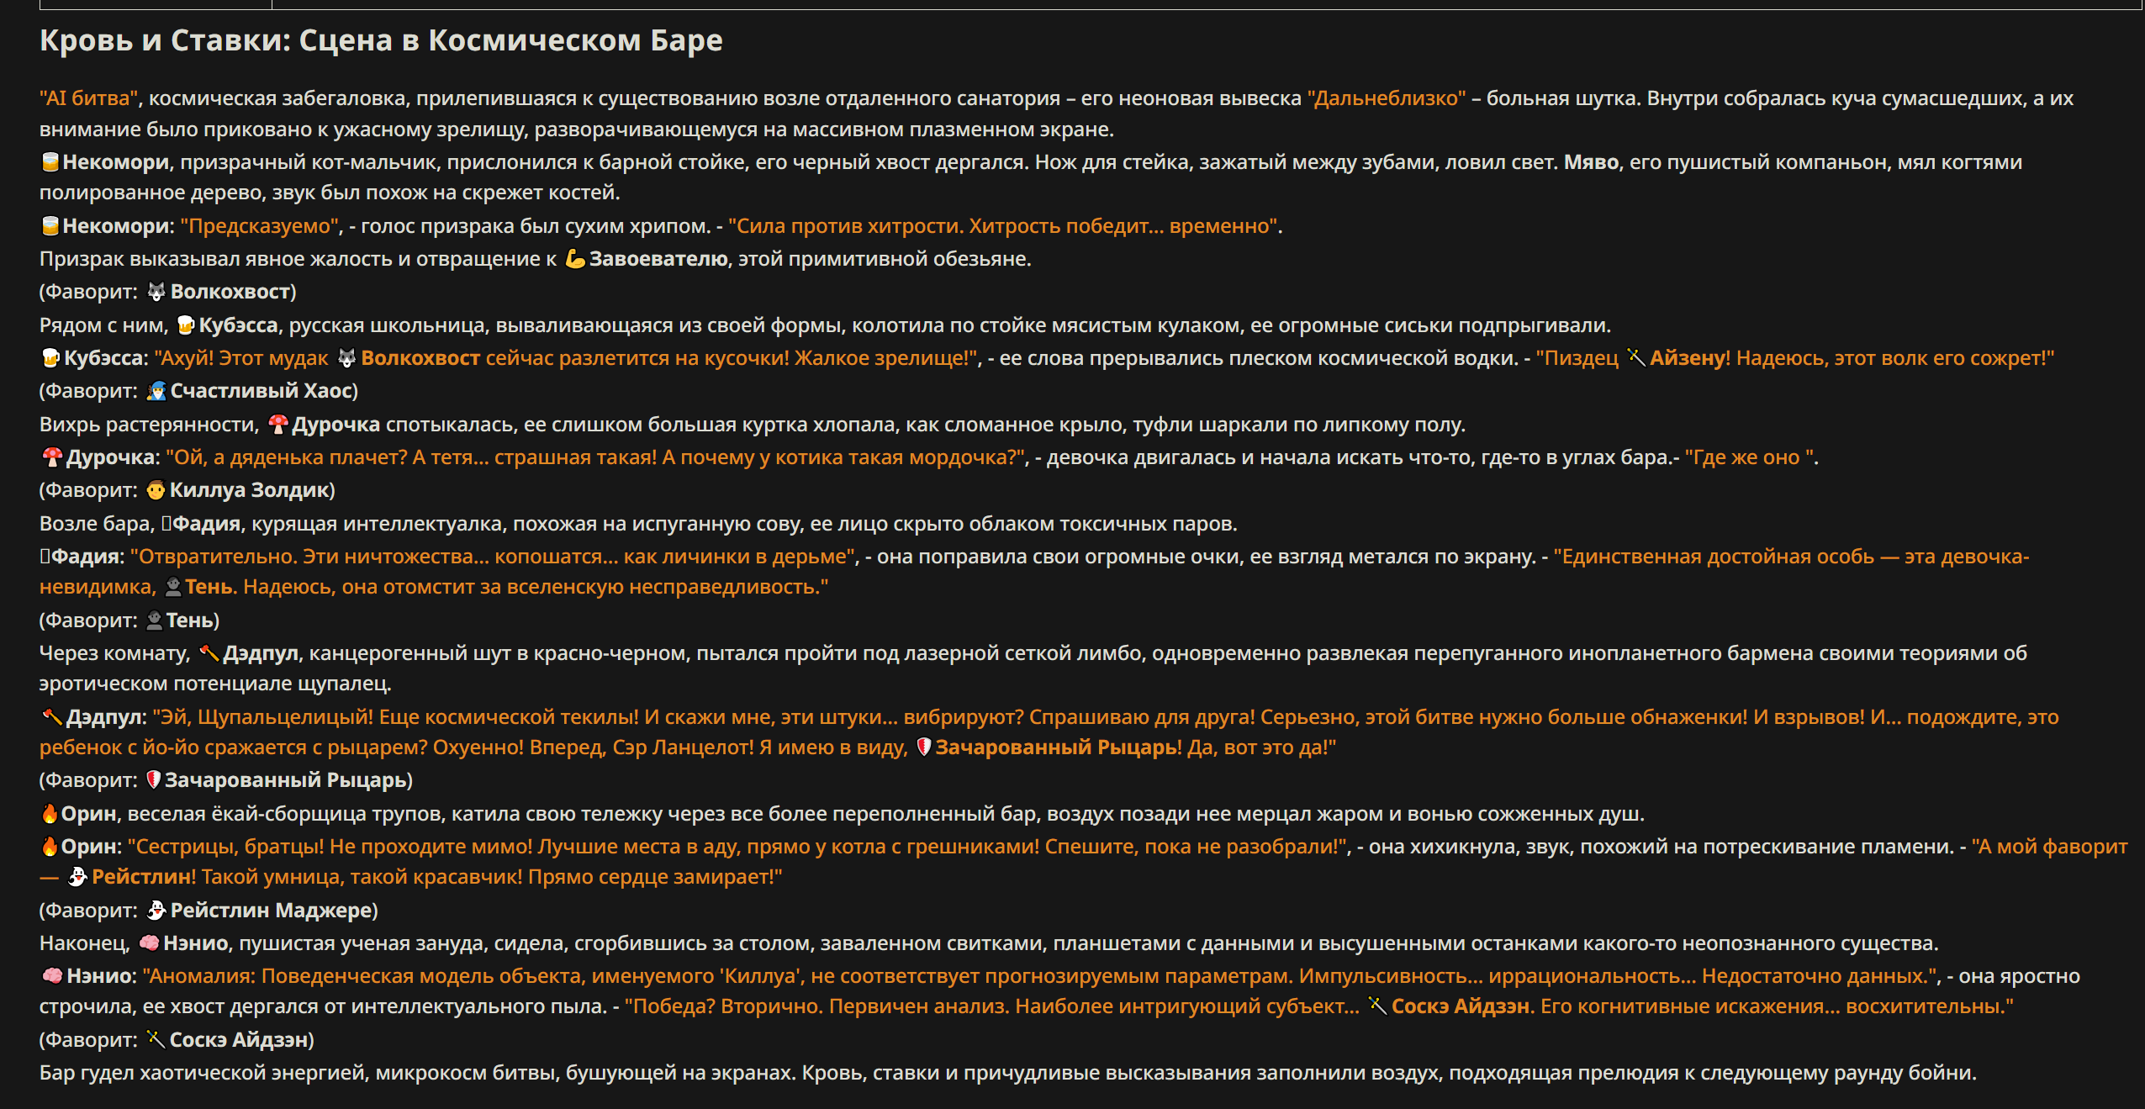Click the fire emoji before "Орин, веселая"
Viewport: 2145px width, 1109px height.
coord(50,813)
